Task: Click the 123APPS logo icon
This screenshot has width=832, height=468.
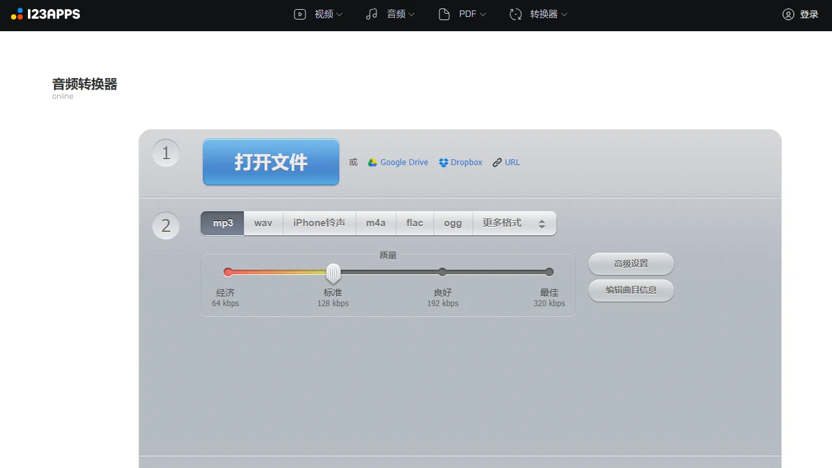Action: point(16,14)
